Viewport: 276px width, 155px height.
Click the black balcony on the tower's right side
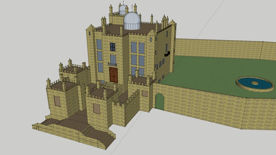click(167, 54)
